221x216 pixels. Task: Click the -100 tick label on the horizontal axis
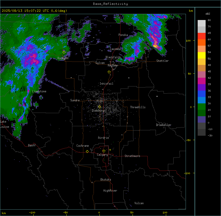click(x=32, y=212)
